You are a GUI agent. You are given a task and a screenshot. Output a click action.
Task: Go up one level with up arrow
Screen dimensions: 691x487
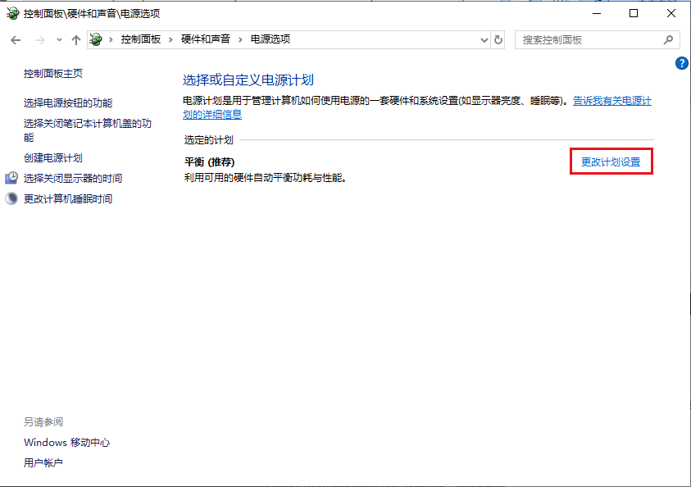[x=75, y=40]
